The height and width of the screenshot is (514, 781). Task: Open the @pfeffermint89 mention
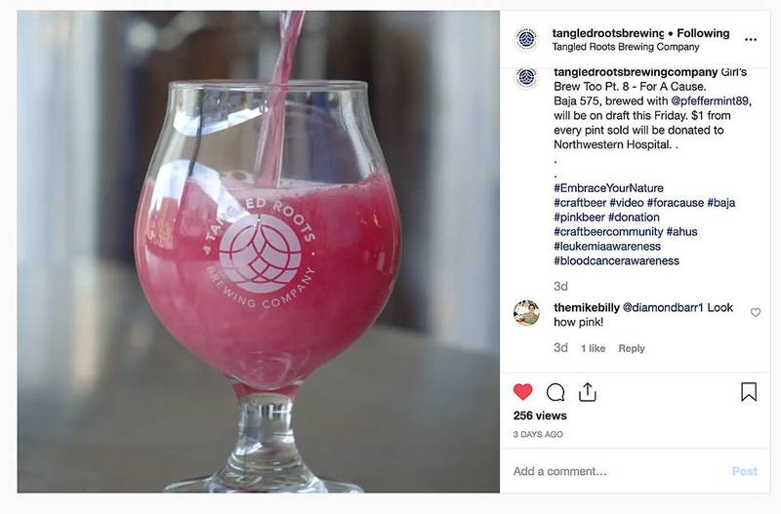point(710,101)
